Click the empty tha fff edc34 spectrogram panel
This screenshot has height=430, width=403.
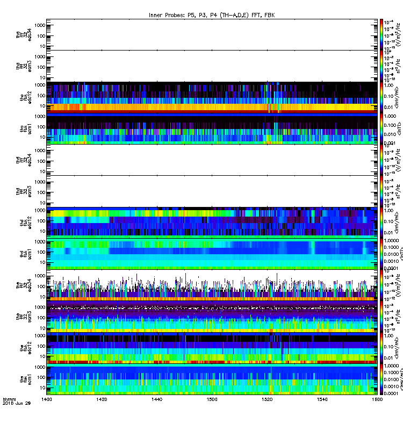click(212, 34)
